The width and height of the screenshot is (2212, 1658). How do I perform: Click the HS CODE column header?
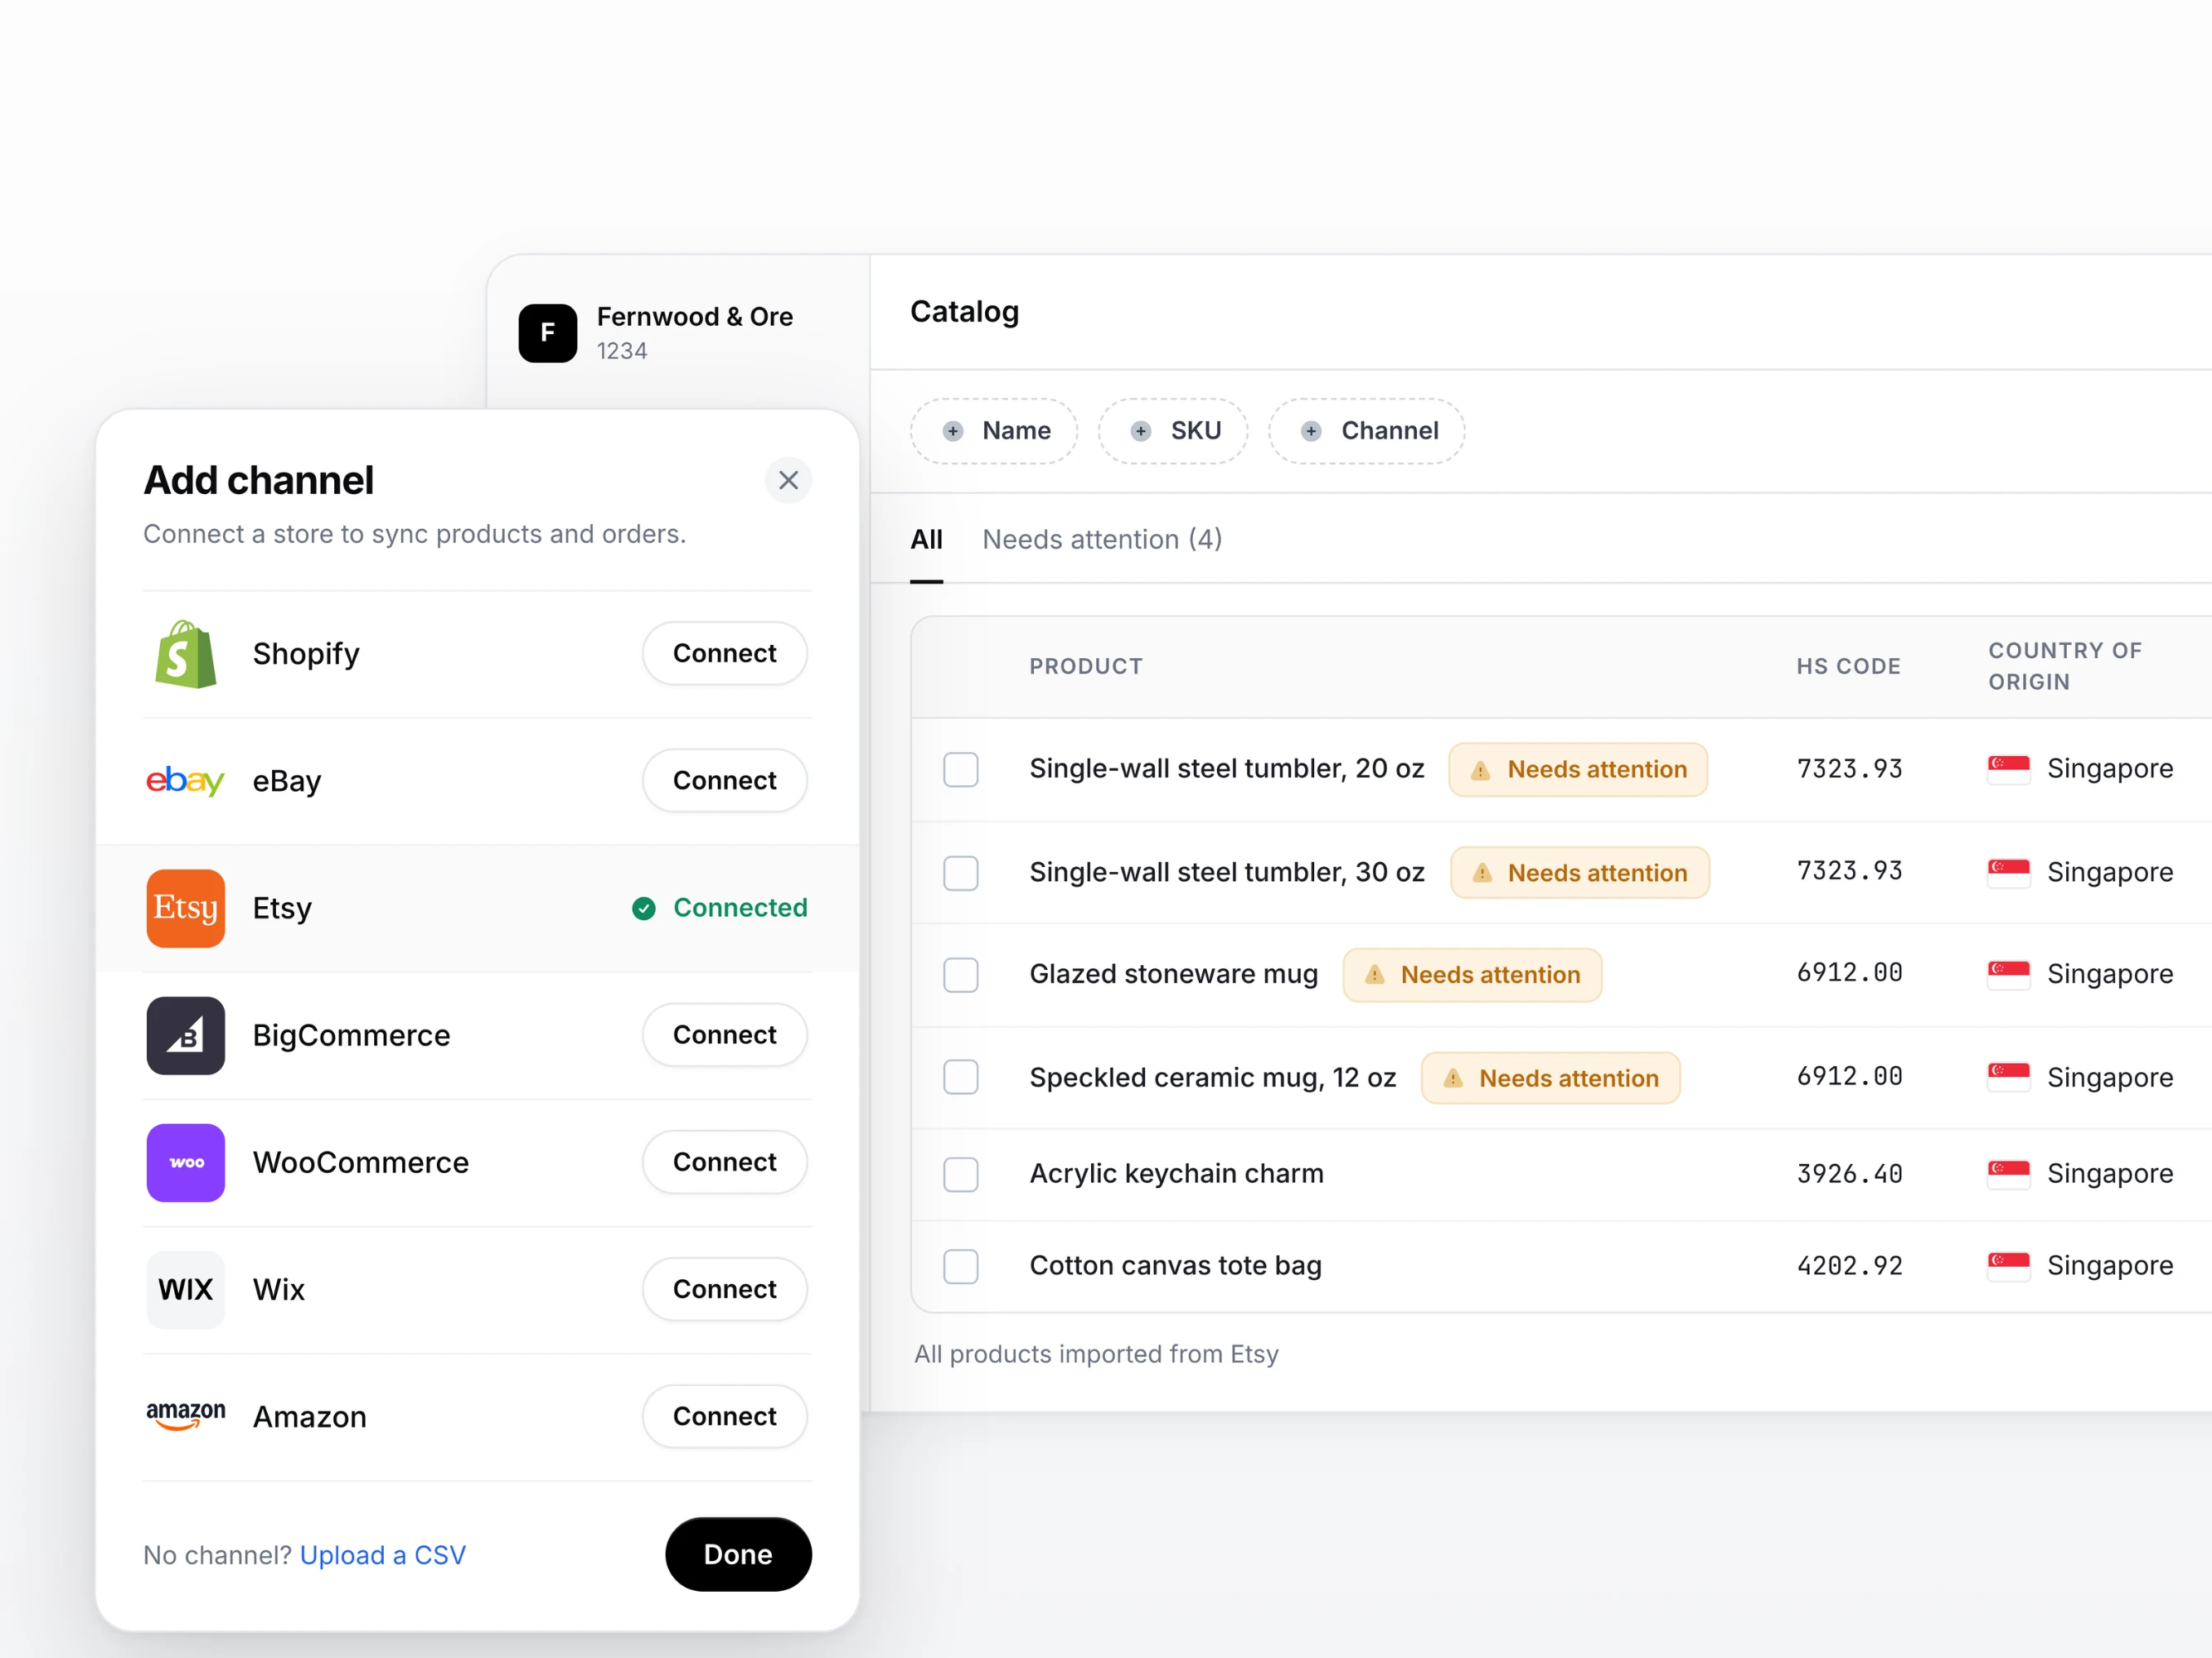(x=1848, y=666)
